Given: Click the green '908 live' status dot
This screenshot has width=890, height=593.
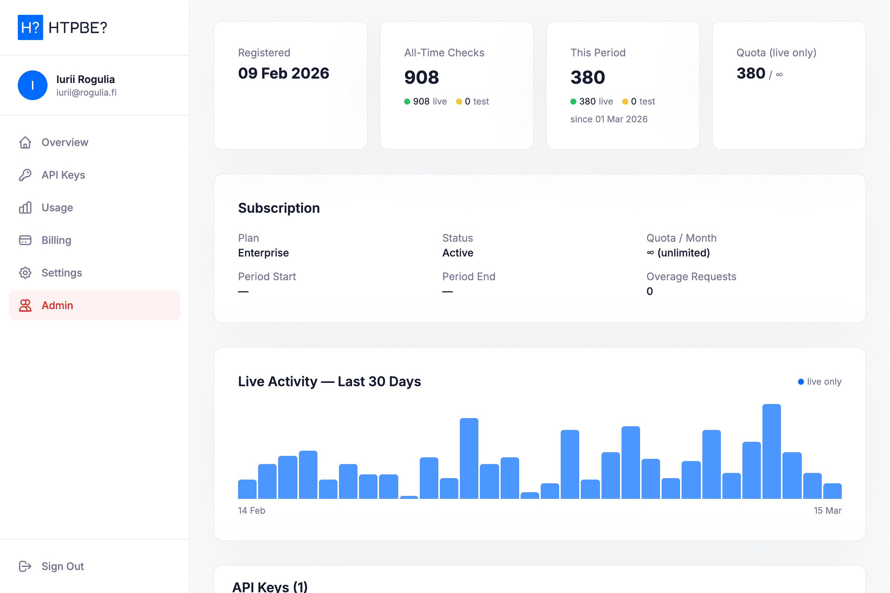Looking at the screenshot, I should pos(407,101).
